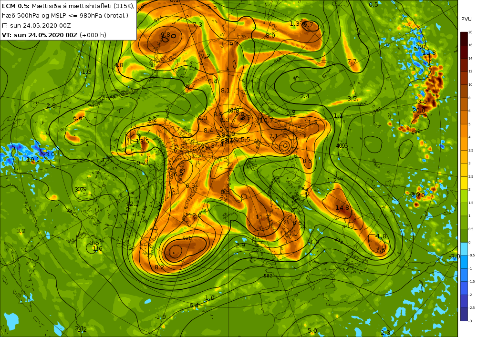Click the 'ECM 0.5:' bold heading text
The height and width of the screenshot is (337, 477).
tap(16, 6)
